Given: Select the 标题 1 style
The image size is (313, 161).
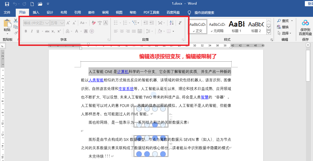Looking at the screenshot, I should 236,27.
